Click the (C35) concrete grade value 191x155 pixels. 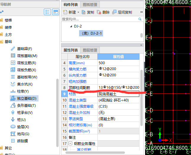[103, 106]
